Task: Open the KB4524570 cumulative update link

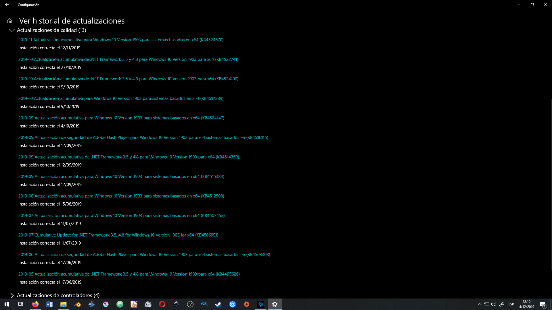Action: [x=121, y=40]
